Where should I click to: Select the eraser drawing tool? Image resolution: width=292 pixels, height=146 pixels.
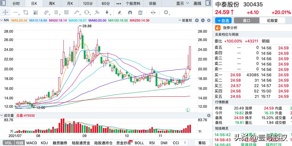(119, 13)
